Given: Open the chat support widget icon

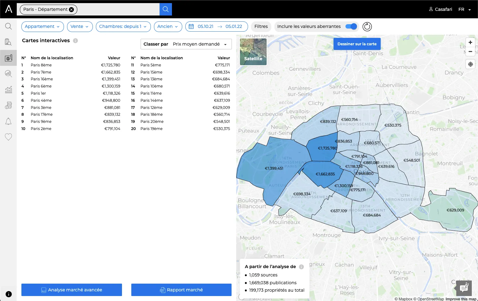Looking at the screenshot, I should (464, 288).
